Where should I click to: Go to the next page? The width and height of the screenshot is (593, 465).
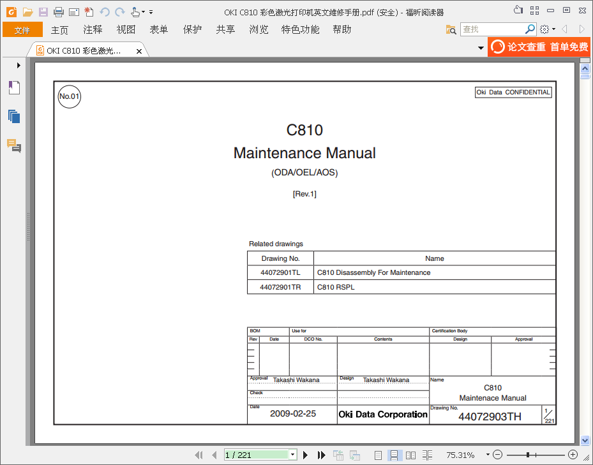(x=306, y=455)
